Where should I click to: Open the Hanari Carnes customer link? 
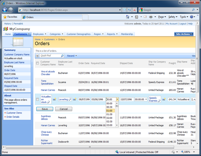[x=48, y=90]
